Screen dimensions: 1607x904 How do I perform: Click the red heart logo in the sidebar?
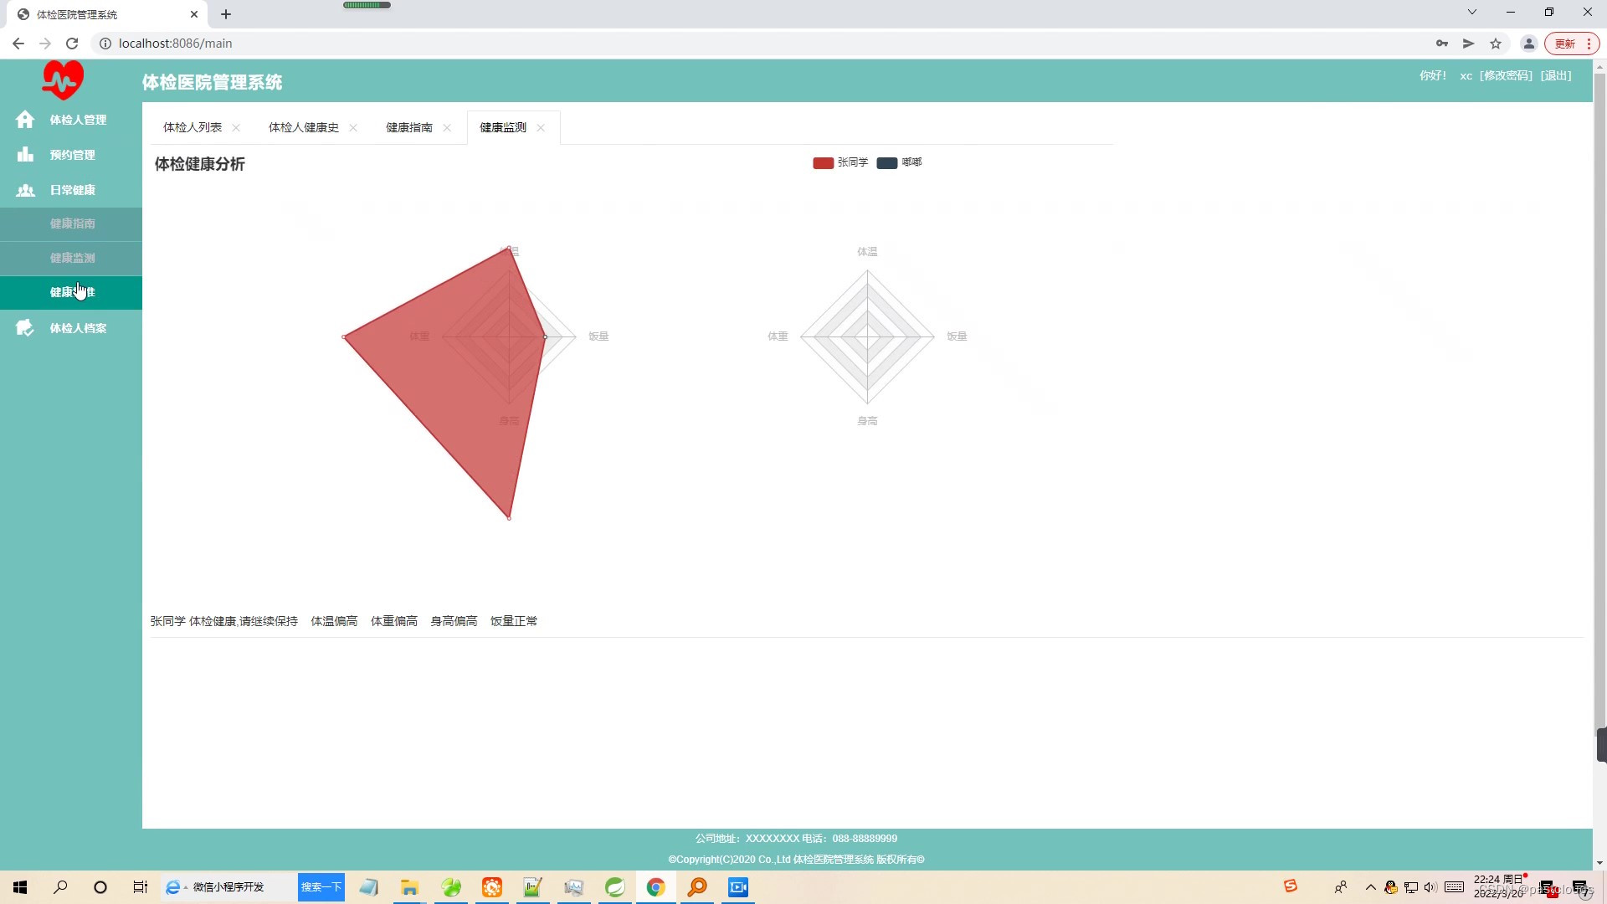(63, 80)
